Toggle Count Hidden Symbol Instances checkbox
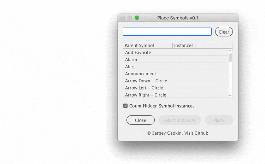Screen dimensions: 265x164 [125, 106]
